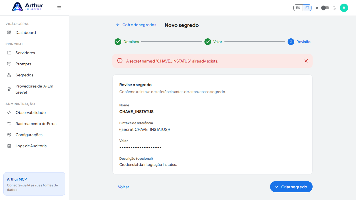Click the Servidores folder icon

pyautogui.click(x=9, y=53)
